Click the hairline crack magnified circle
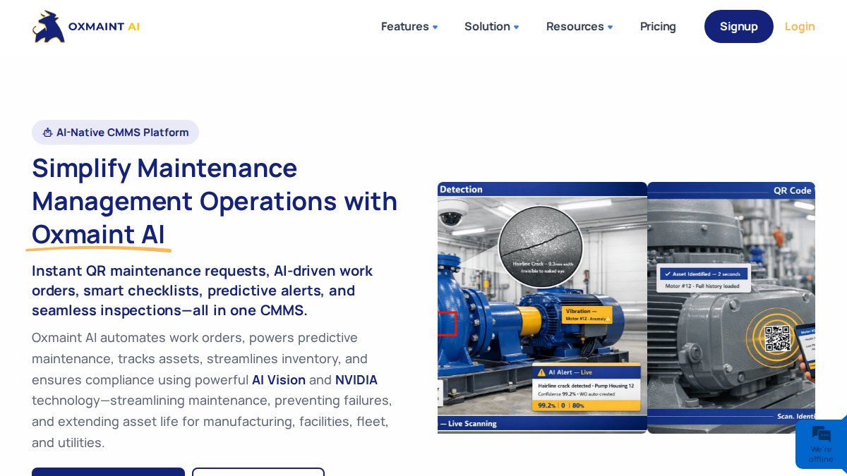847x476 pixels. click(x=540, y=246)
